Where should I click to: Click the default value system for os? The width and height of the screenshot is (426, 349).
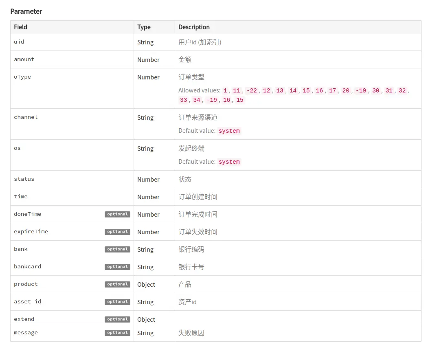229,162
